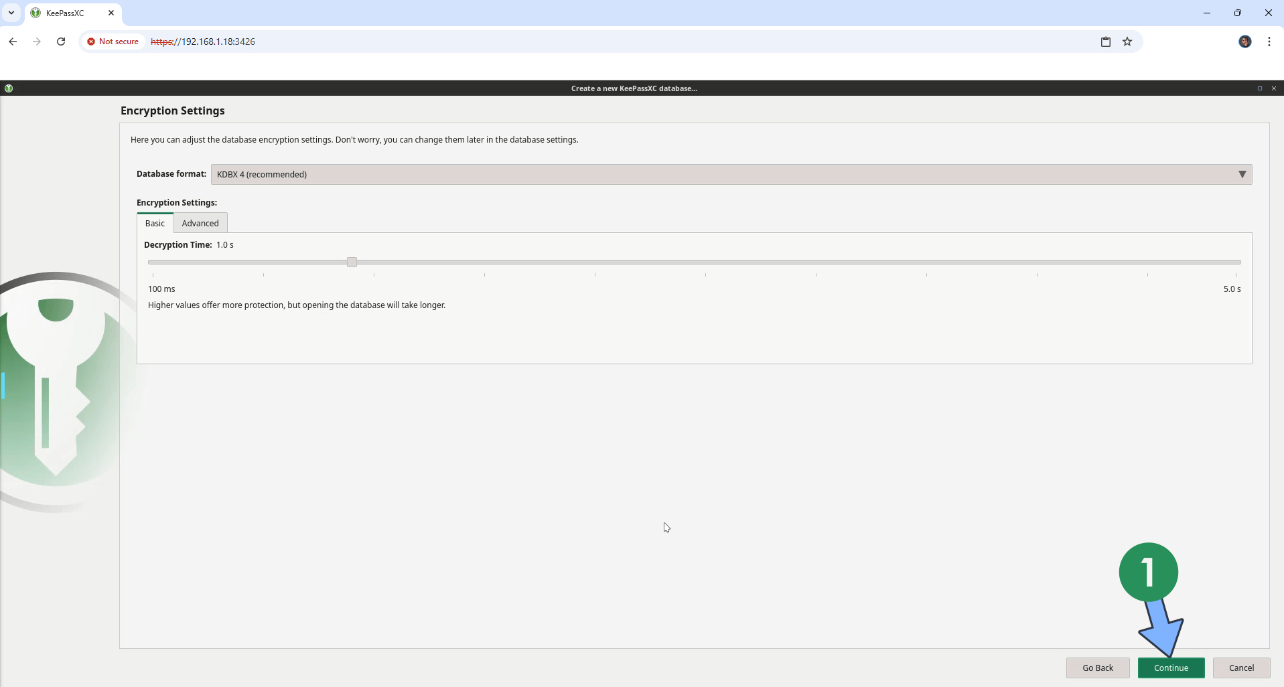Viewport: 1284px width, 687px height.
Task: Click the 5.0 s slider maximum label
Action: (1232, 289)
